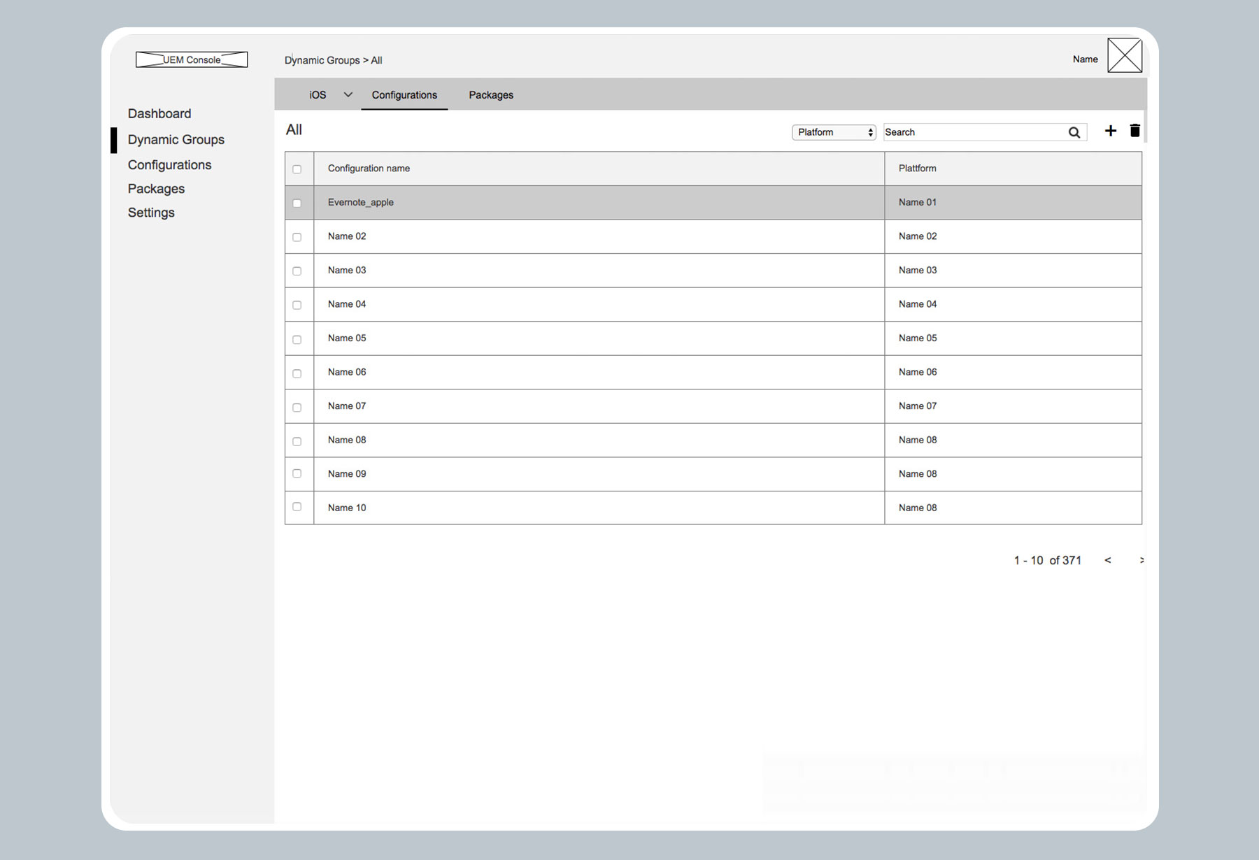Click the Dynamic Groups breadcrumb link
Viewport: 1259px width, 860px height.
[x=322, y=60]
